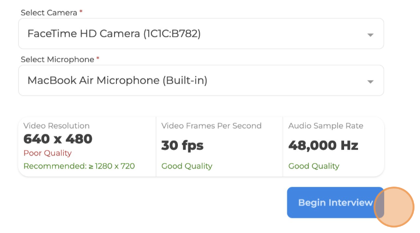Click the 30 fps value
The width and height of the screenshot is (420, 233).
183,146
